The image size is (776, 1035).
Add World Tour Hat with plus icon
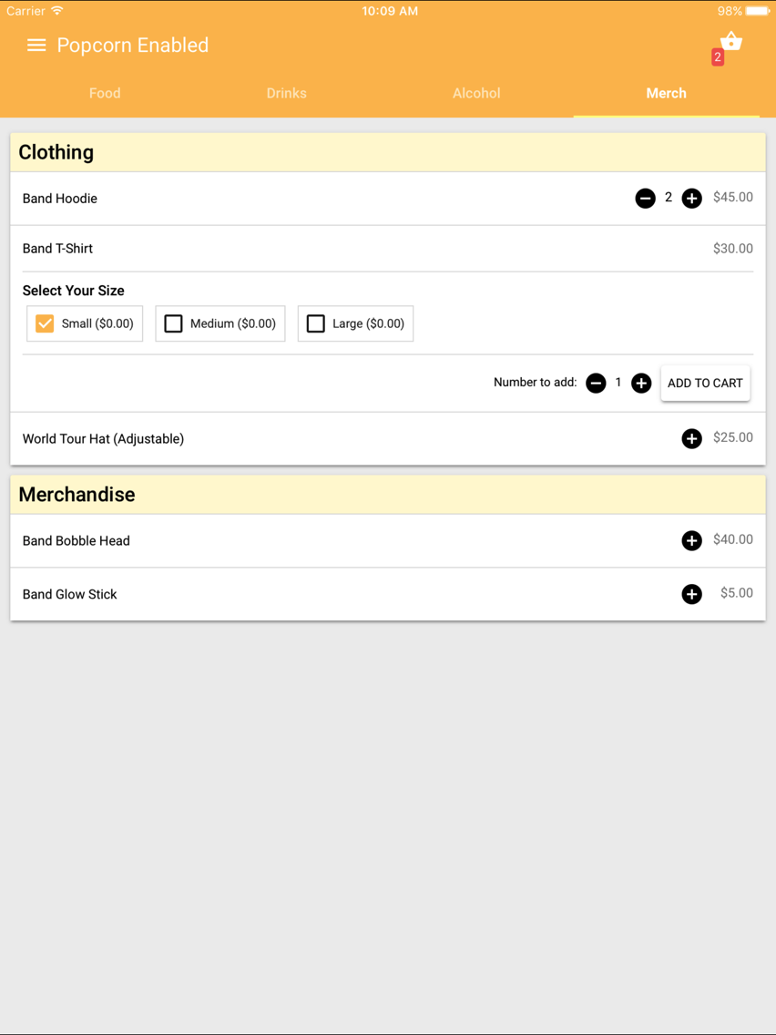pyautogui.click(x=691, y=438)
